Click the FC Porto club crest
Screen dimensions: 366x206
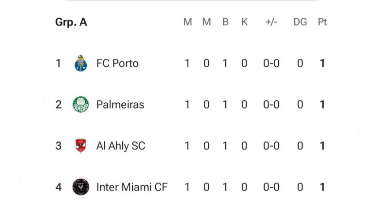(x=81, y=64)
